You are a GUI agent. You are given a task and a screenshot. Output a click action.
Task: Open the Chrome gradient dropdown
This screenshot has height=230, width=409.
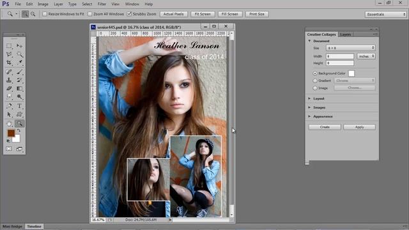click(x=355, y=80)
